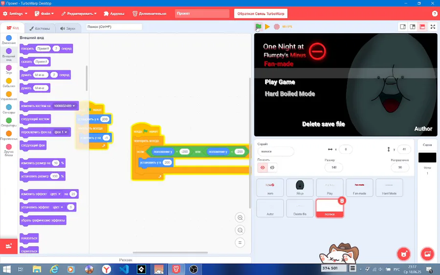Select the Внешний вид blocks category
Screen dimensions: 440x275
click(9, 54)
